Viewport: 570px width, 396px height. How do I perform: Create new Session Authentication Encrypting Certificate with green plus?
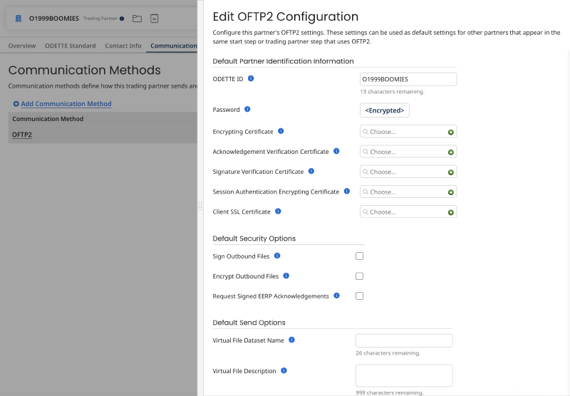coord(451,192)
